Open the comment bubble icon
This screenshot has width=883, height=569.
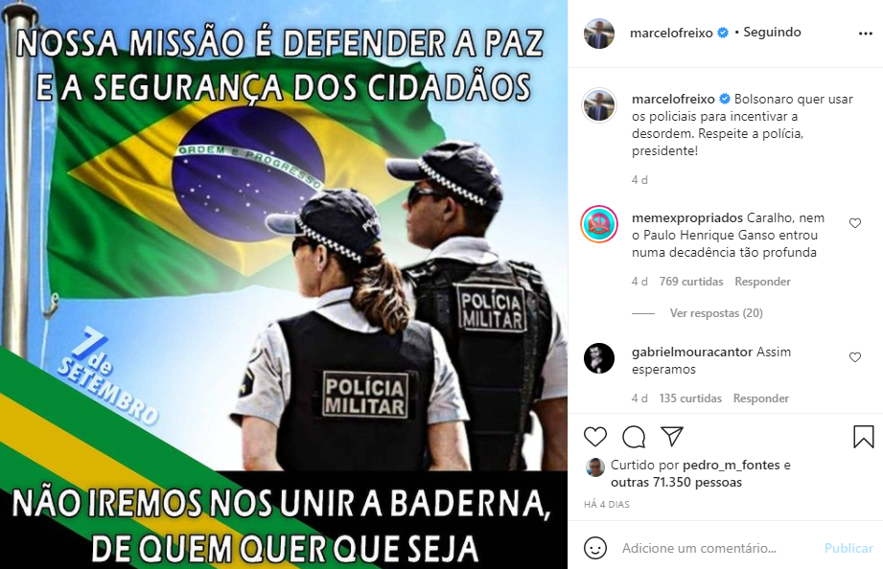[634, 437]
